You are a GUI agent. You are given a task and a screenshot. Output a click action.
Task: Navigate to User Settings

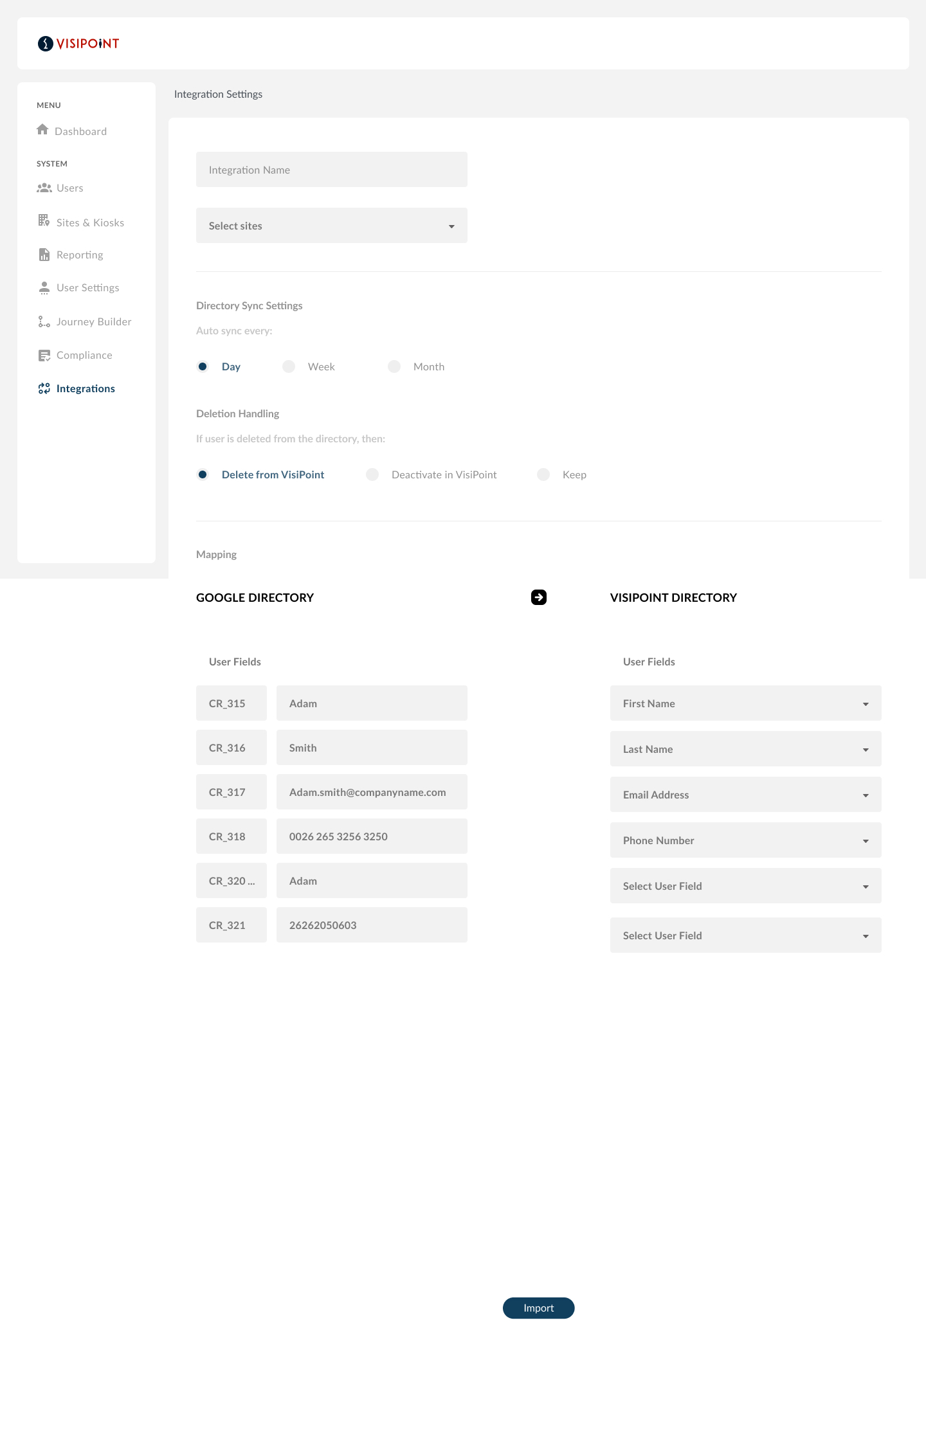pyautogui.click(x=87, y=287)
